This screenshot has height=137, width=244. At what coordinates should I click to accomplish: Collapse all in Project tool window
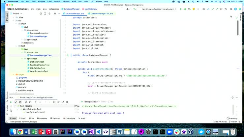point(49,14)
